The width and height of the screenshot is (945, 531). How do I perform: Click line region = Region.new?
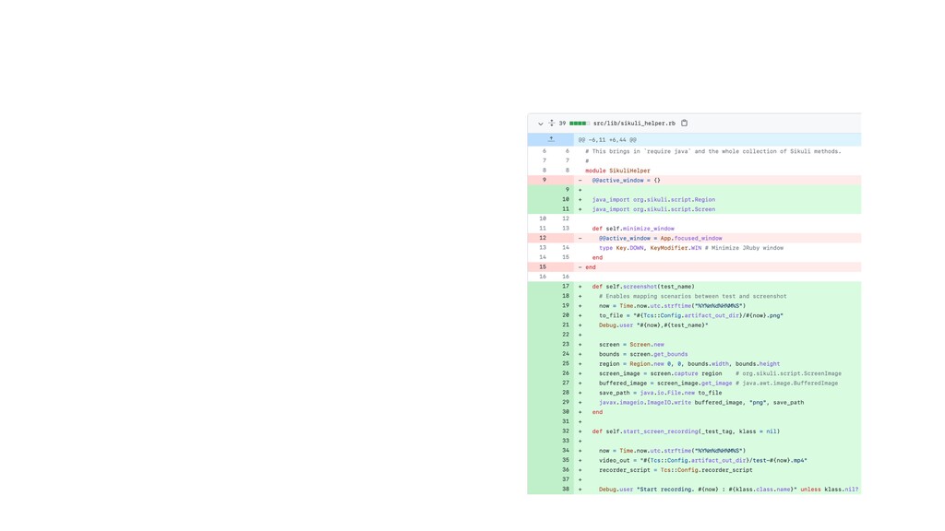click(689, 363)
